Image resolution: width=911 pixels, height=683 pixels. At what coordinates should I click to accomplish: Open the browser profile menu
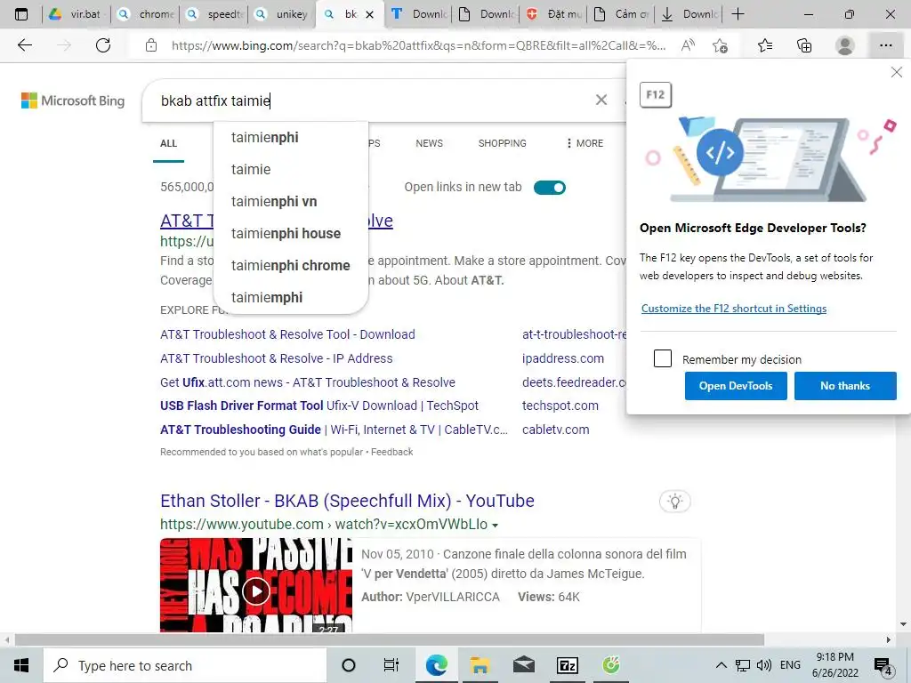(x=845, y=45)
